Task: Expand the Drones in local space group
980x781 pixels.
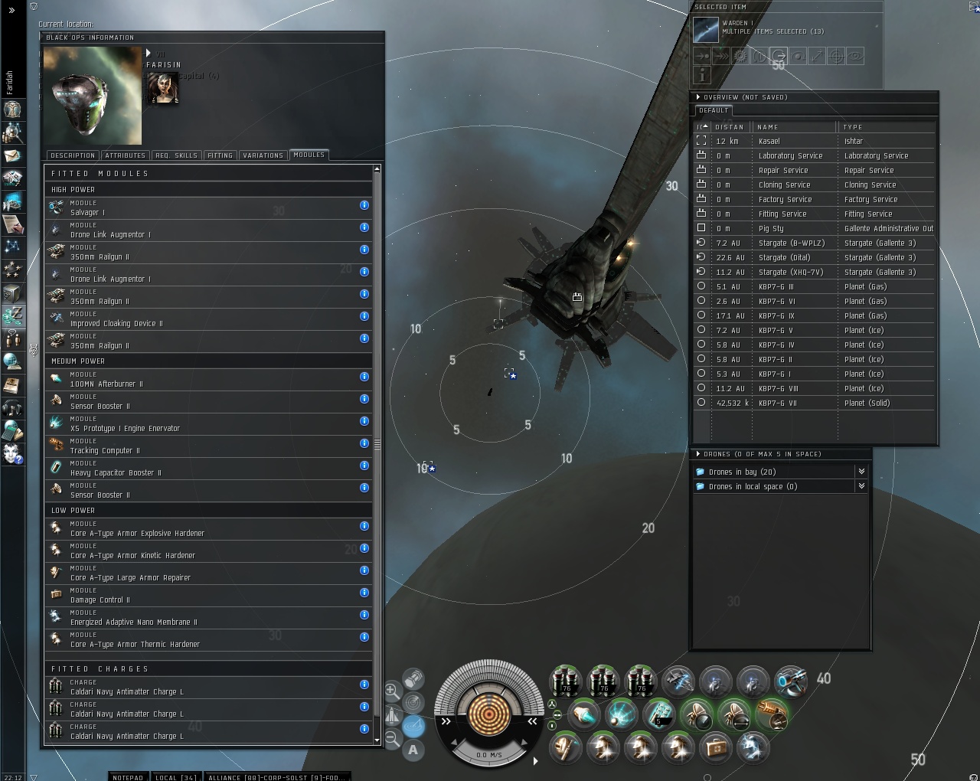Action: (861, 486)
